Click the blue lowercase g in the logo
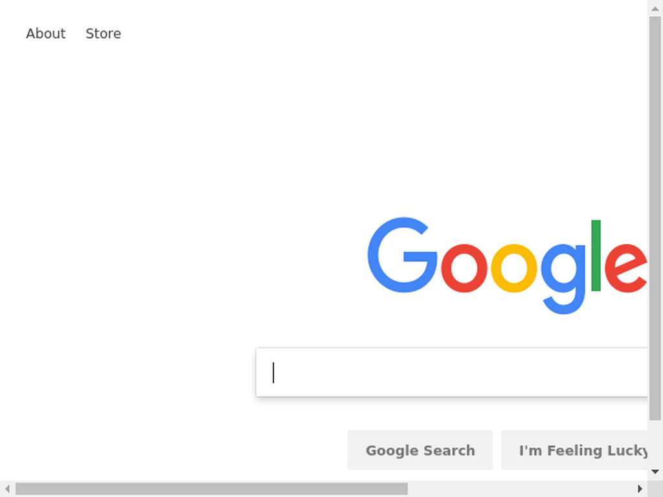Viewport: 663px width, 497px height. (563, 279)
